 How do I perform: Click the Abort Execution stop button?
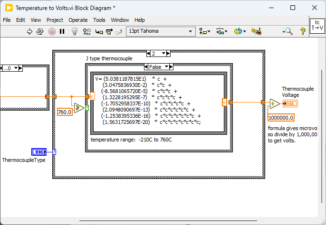point(52,32)
